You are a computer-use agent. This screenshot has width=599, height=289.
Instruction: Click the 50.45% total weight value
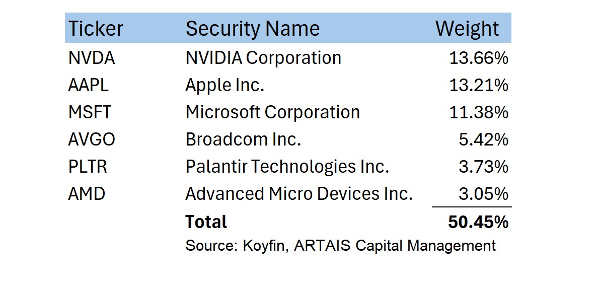click(x=478, y=222)
